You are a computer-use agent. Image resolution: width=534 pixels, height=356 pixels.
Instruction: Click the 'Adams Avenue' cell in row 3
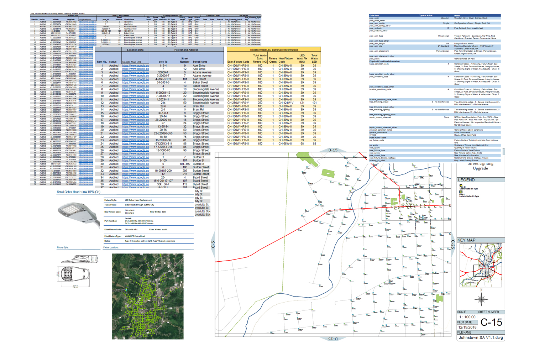point(202,72)
